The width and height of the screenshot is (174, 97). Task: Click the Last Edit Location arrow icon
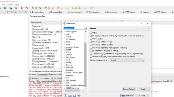[73, 8]
